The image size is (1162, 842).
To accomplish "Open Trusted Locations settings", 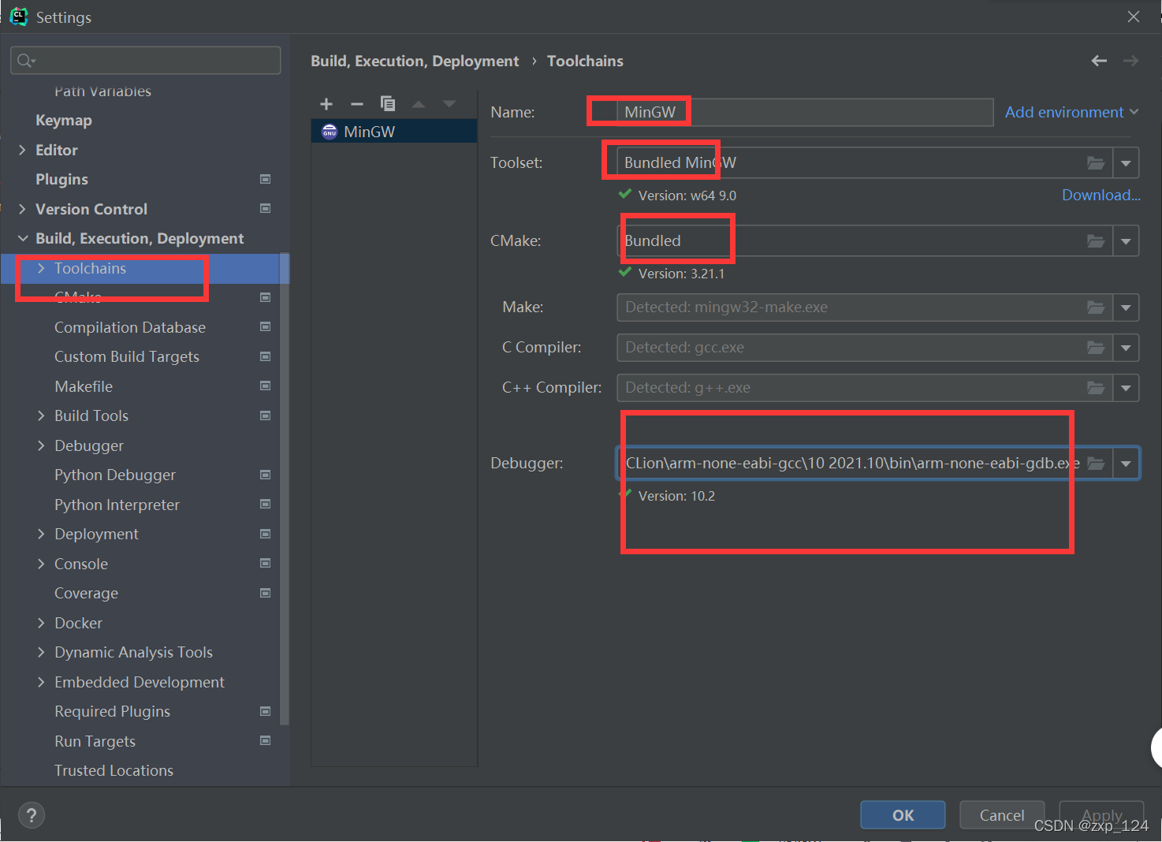I will (114, 770).
